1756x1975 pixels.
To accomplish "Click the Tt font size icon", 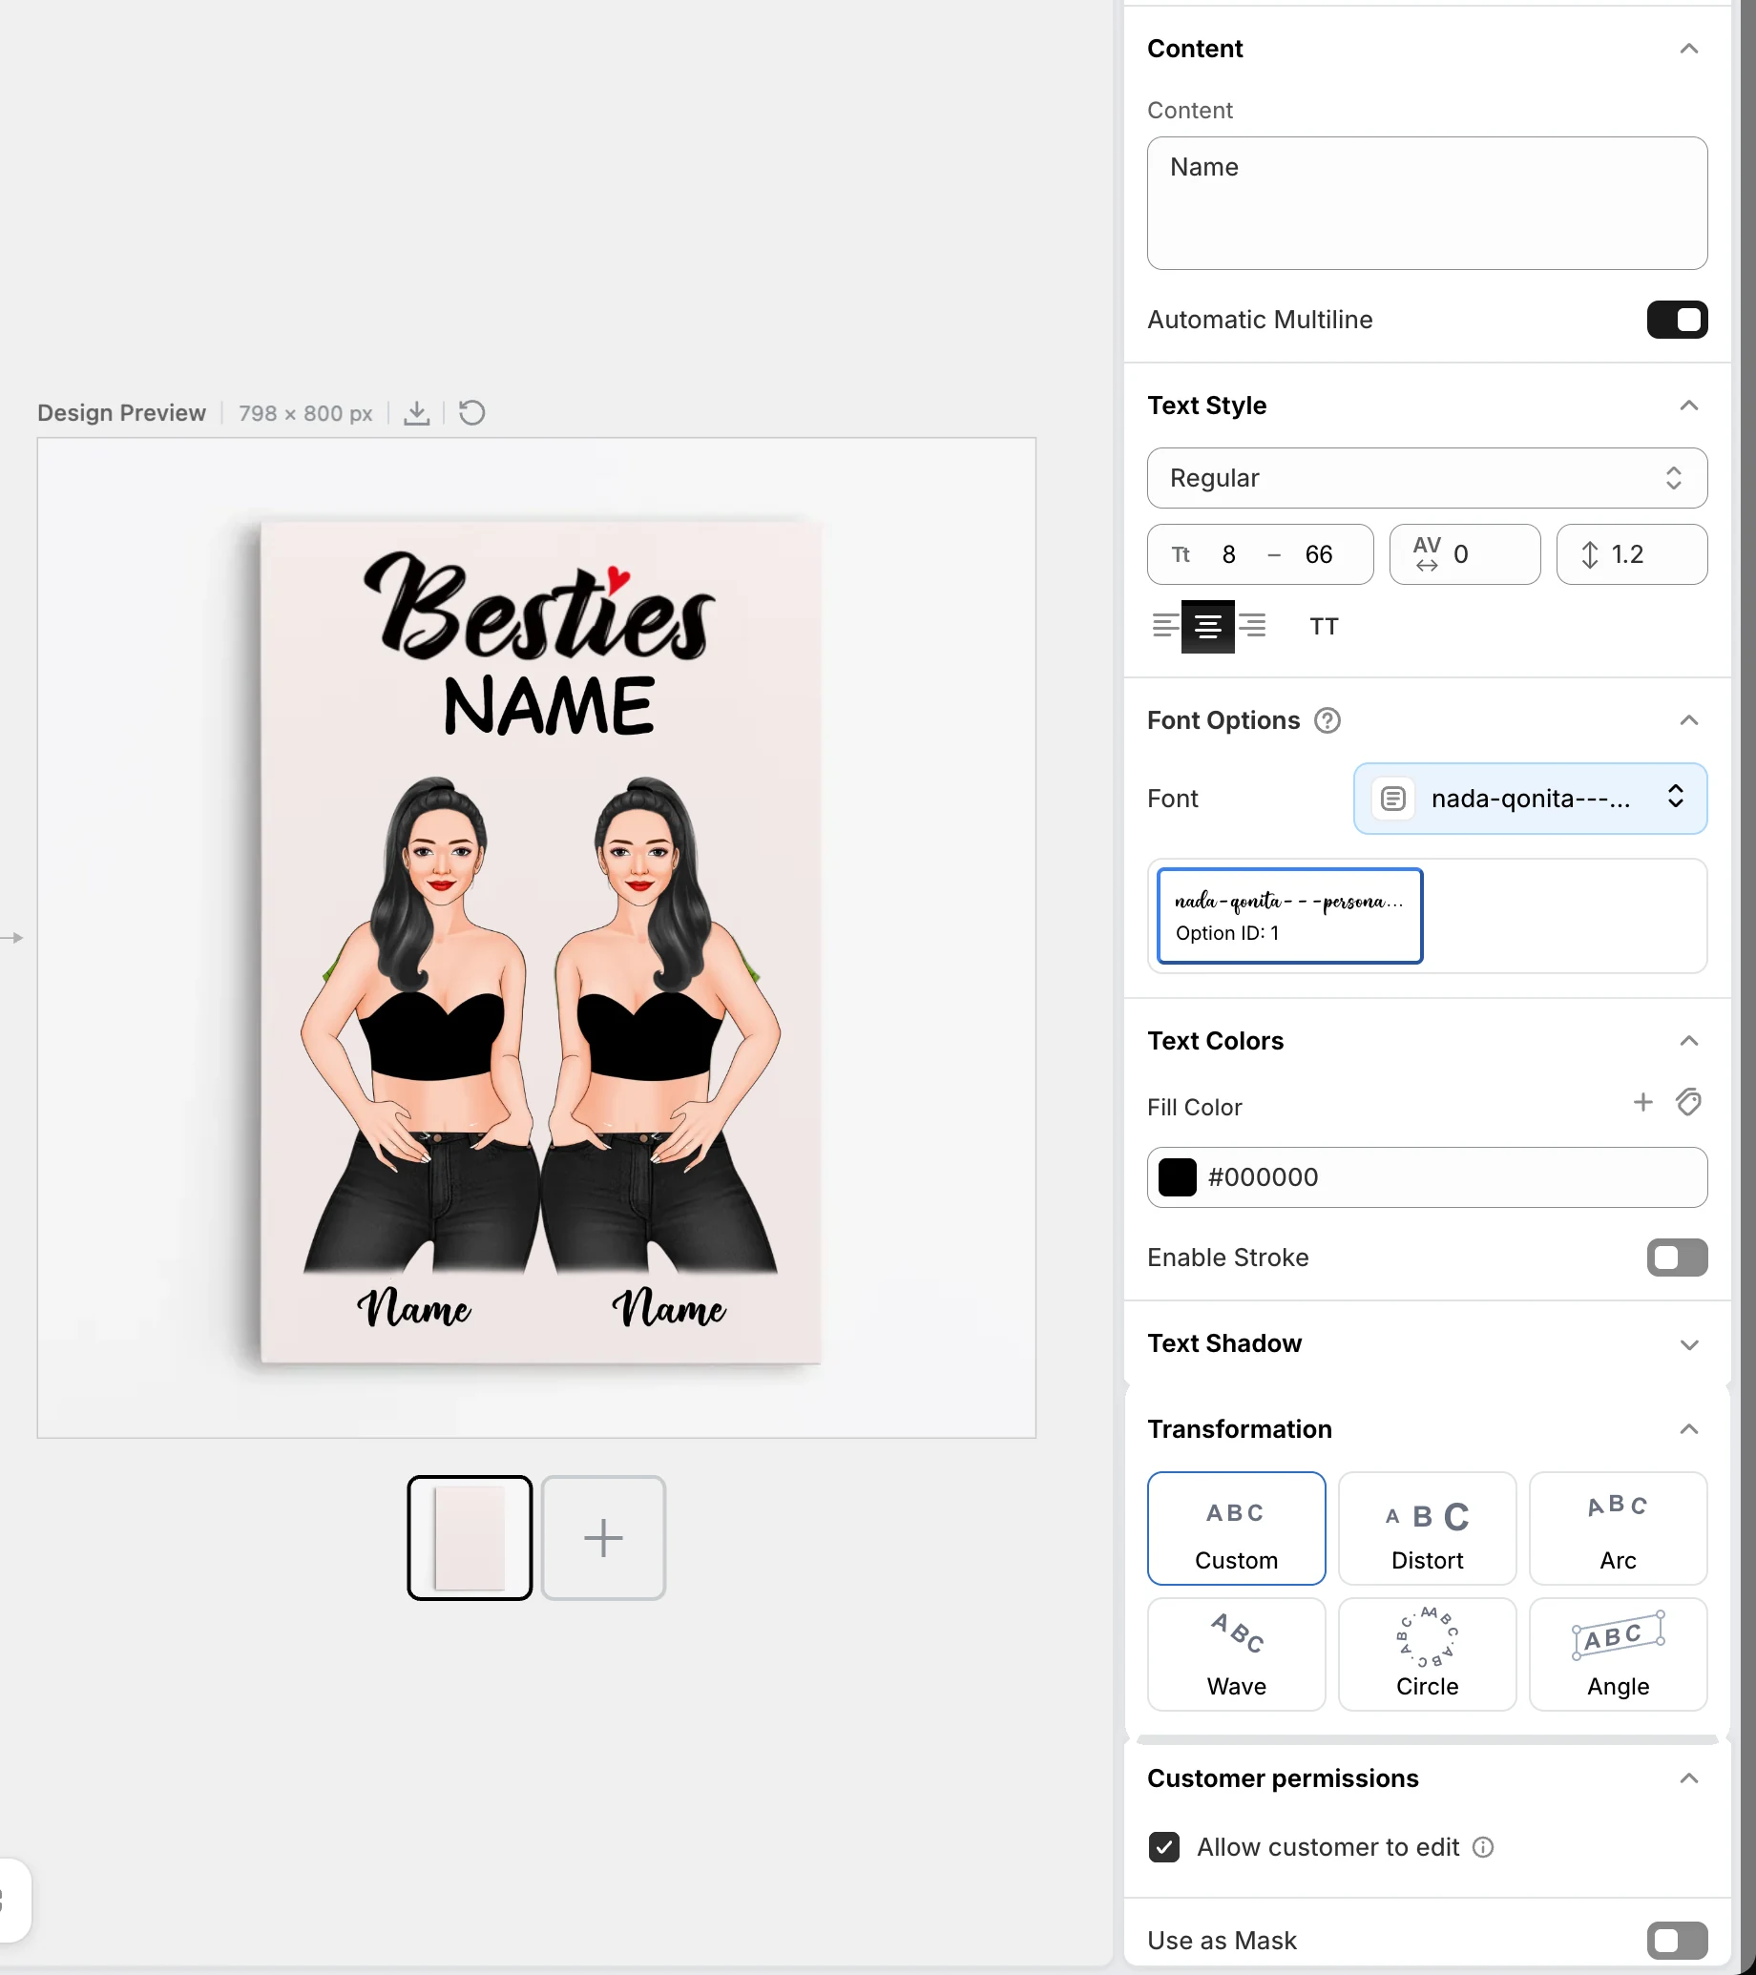I will point(1181,554).
